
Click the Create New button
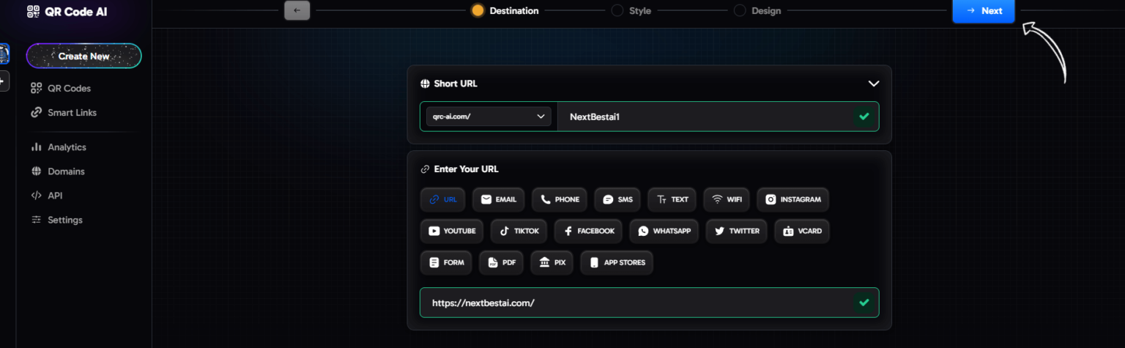(x=83, y=56)
